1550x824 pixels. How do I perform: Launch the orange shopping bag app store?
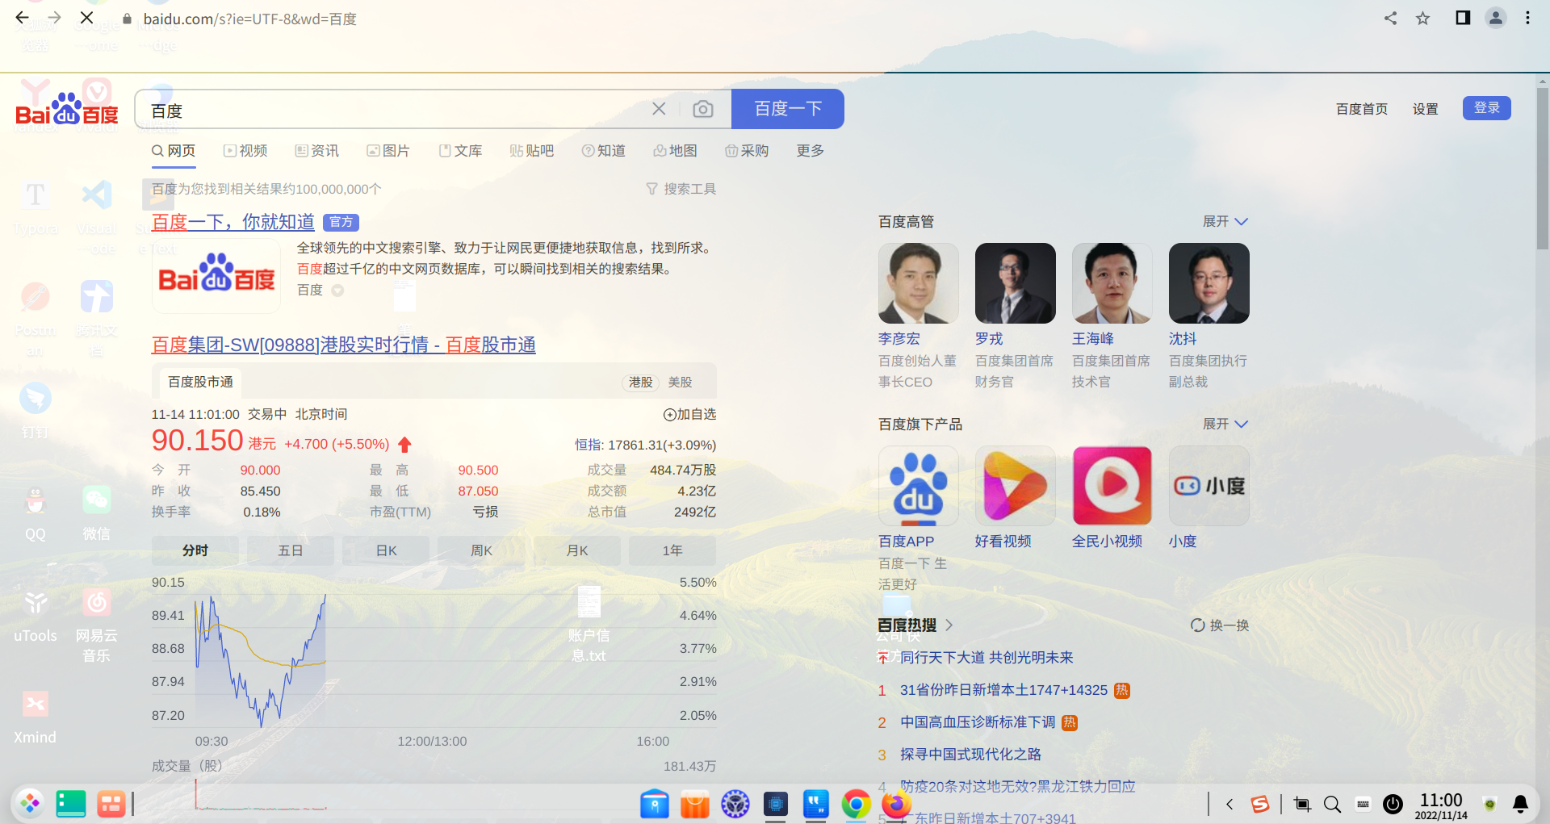pos(695,805)
